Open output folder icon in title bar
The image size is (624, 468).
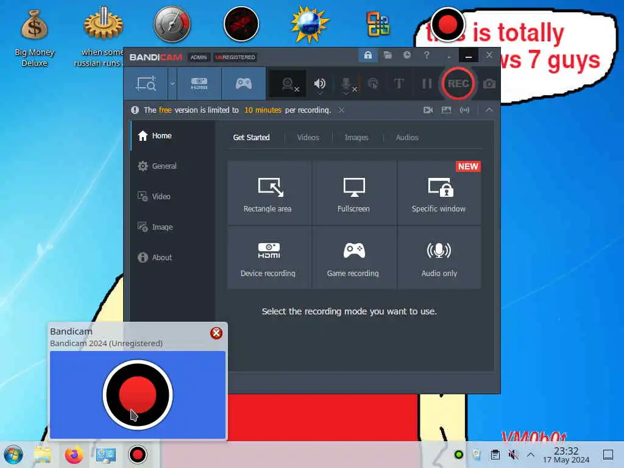point(388,55)
